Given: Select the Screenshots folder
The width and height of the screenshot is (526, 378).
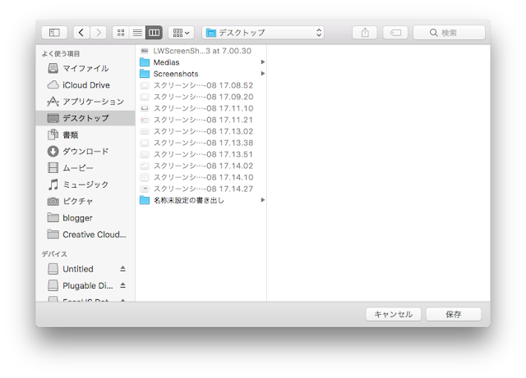Looking at the screenshot, I should tap(201, 74).
